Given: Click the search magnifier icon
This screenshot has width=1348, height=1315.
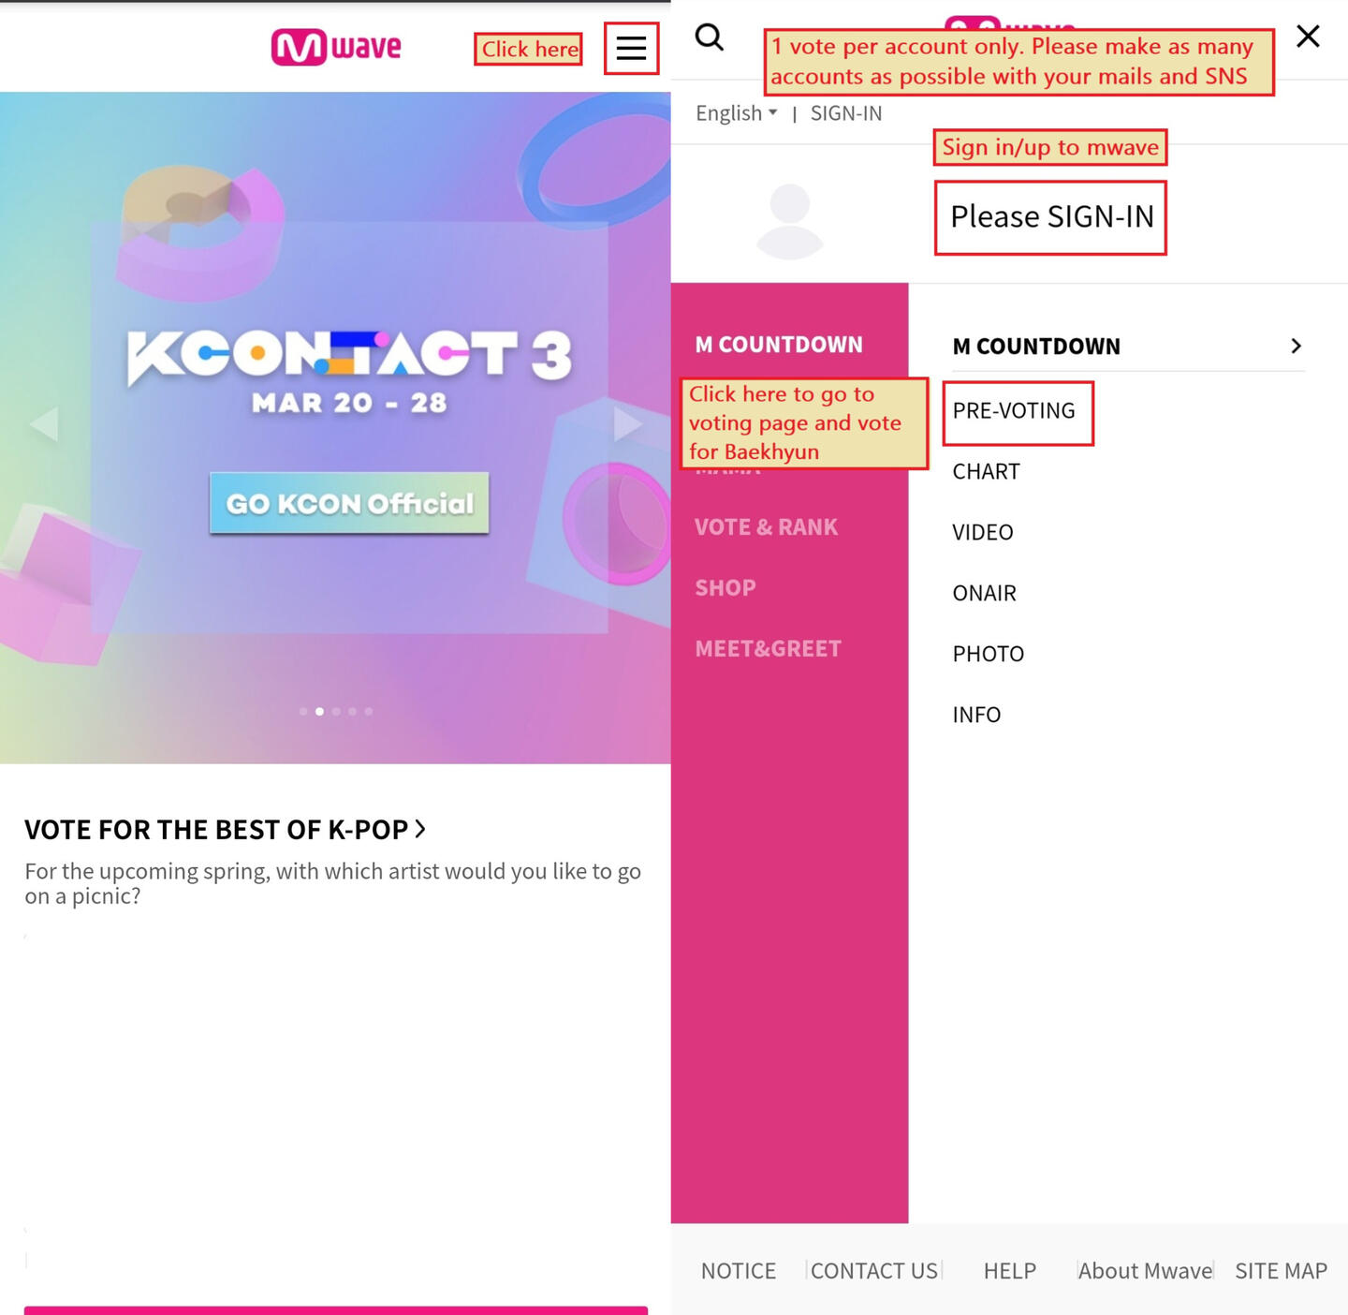Looking at the screenshot, I should tap(710, 37).
